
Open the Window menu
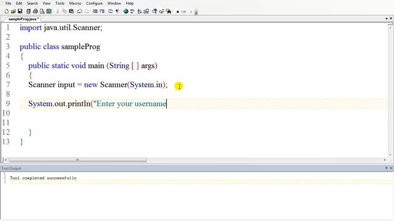[114, 3]
